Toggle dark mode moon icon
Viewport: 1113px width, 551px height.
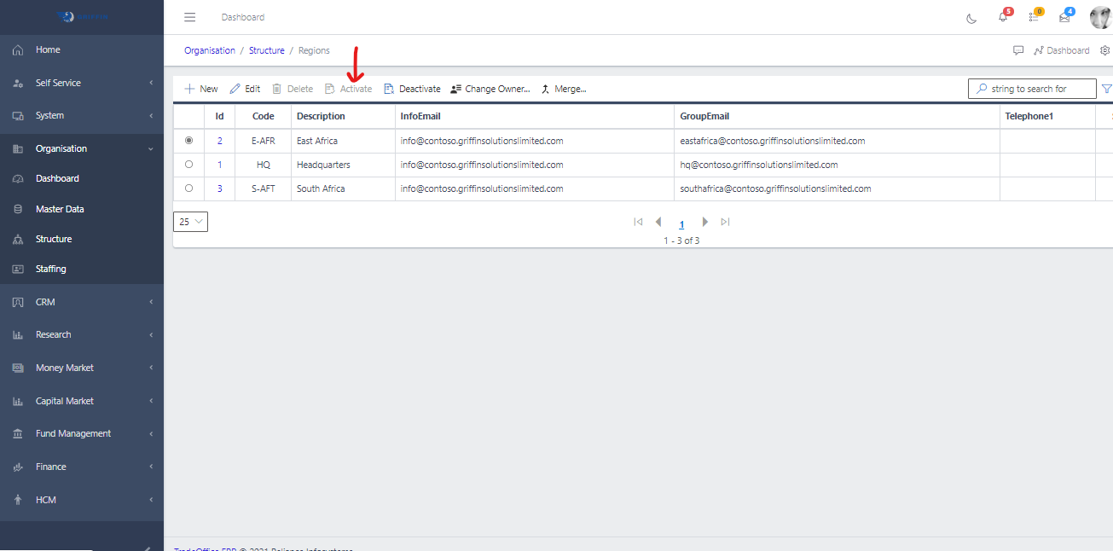[971, 18]
